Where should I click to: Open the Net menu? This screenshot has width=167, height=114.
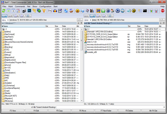(29, 6)
